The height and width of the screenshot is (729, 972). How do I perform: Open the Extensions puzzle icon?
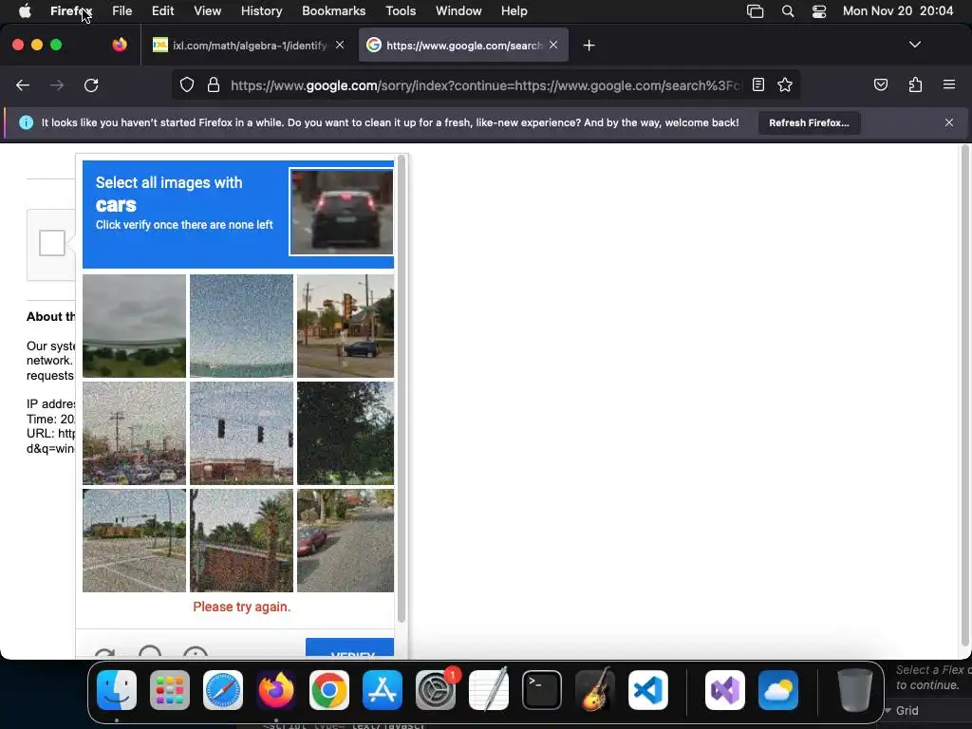click(915, 84)
